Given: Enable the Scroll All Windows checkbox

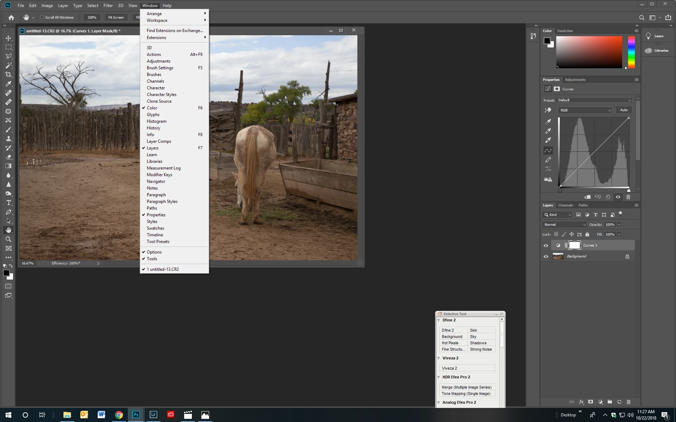Looking at the screenshot, I should [42, 17].
